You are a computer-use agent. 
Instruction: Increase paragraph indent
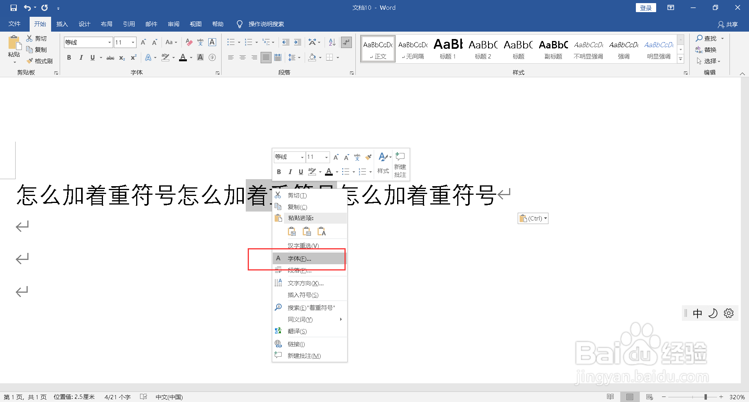[298, 42]
